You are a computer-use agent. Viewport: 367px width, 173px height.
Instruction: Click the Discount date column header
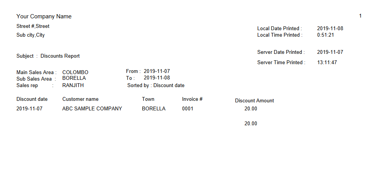(x=32, y=99)
